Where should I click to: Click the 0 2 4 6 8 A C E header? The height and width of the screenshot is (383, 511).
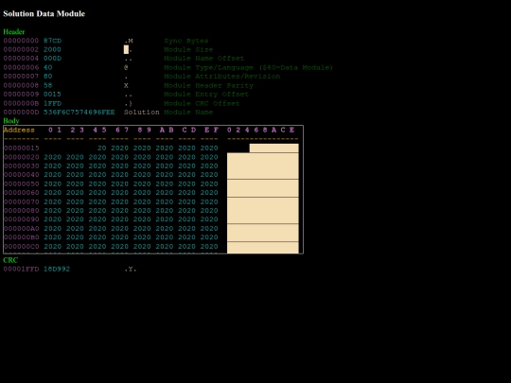tap(260, 130)
